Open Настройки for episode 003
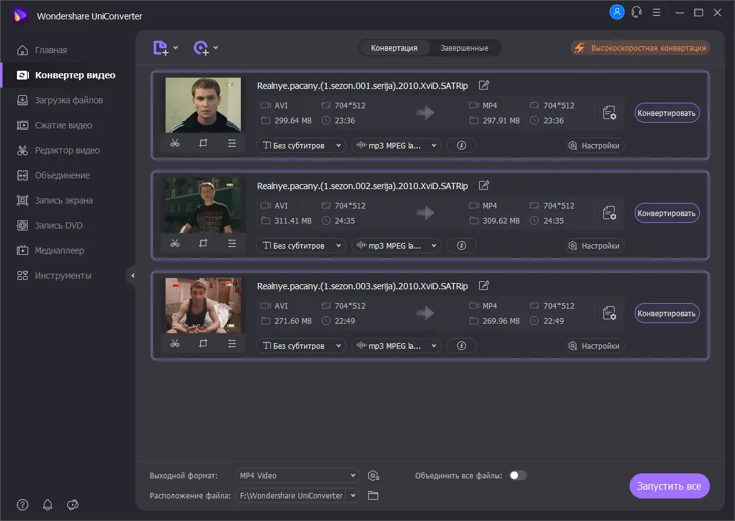Image resolution: width=735 pixels, height=521 pixels. 595,346
